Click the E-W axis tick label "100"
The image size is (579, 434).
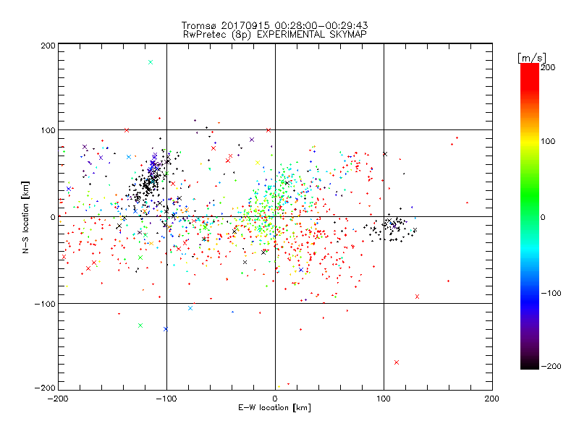[x=384, y=399]
